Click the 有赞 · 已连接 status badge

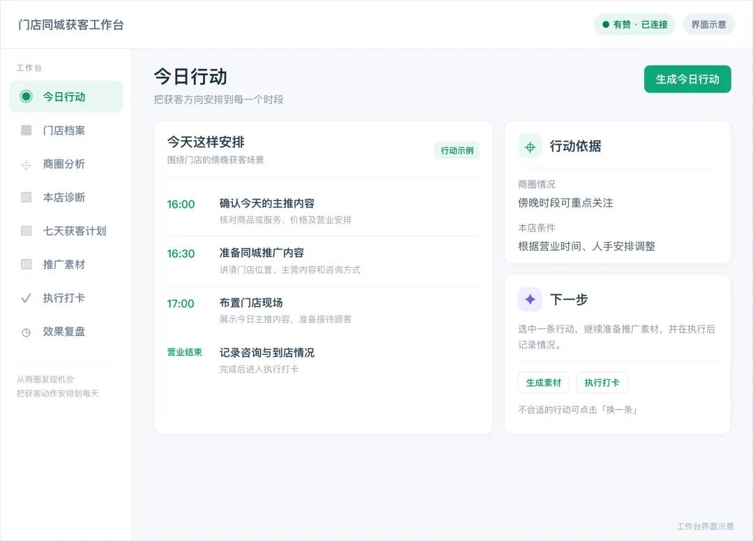pos(635,24)
